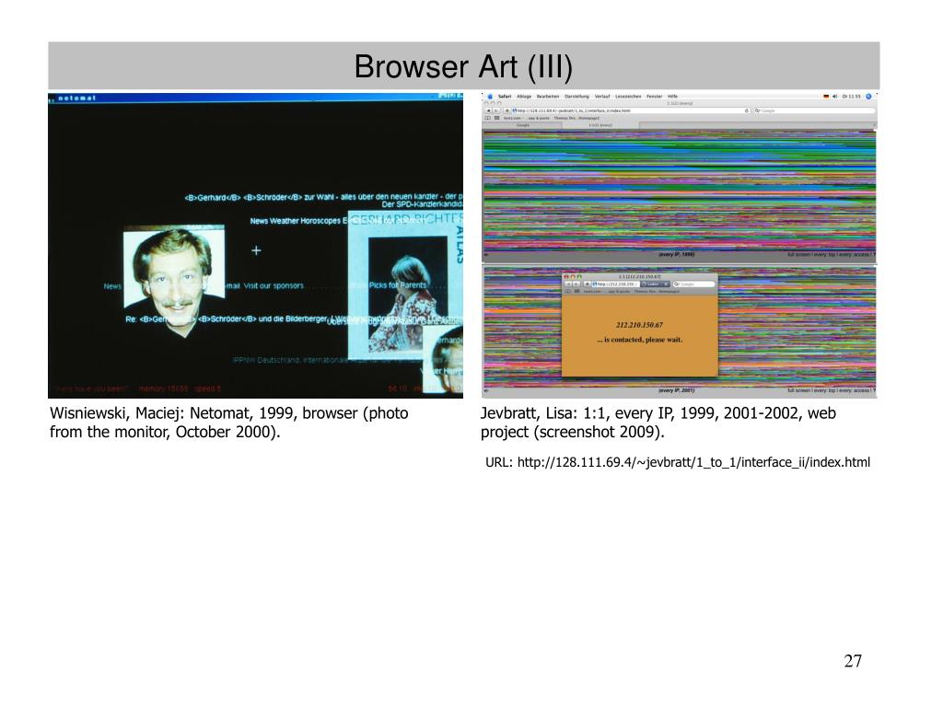Click the 'full screen' link under every IP 2001
The width and height of the screenshot is (943, 707).
[798, 390]
